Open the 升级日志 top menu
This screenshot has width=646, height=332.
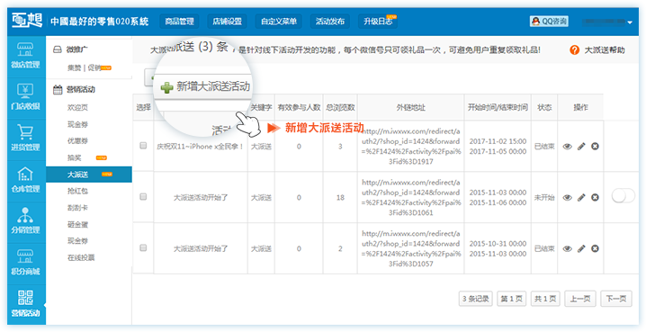[x=378, y=22]
